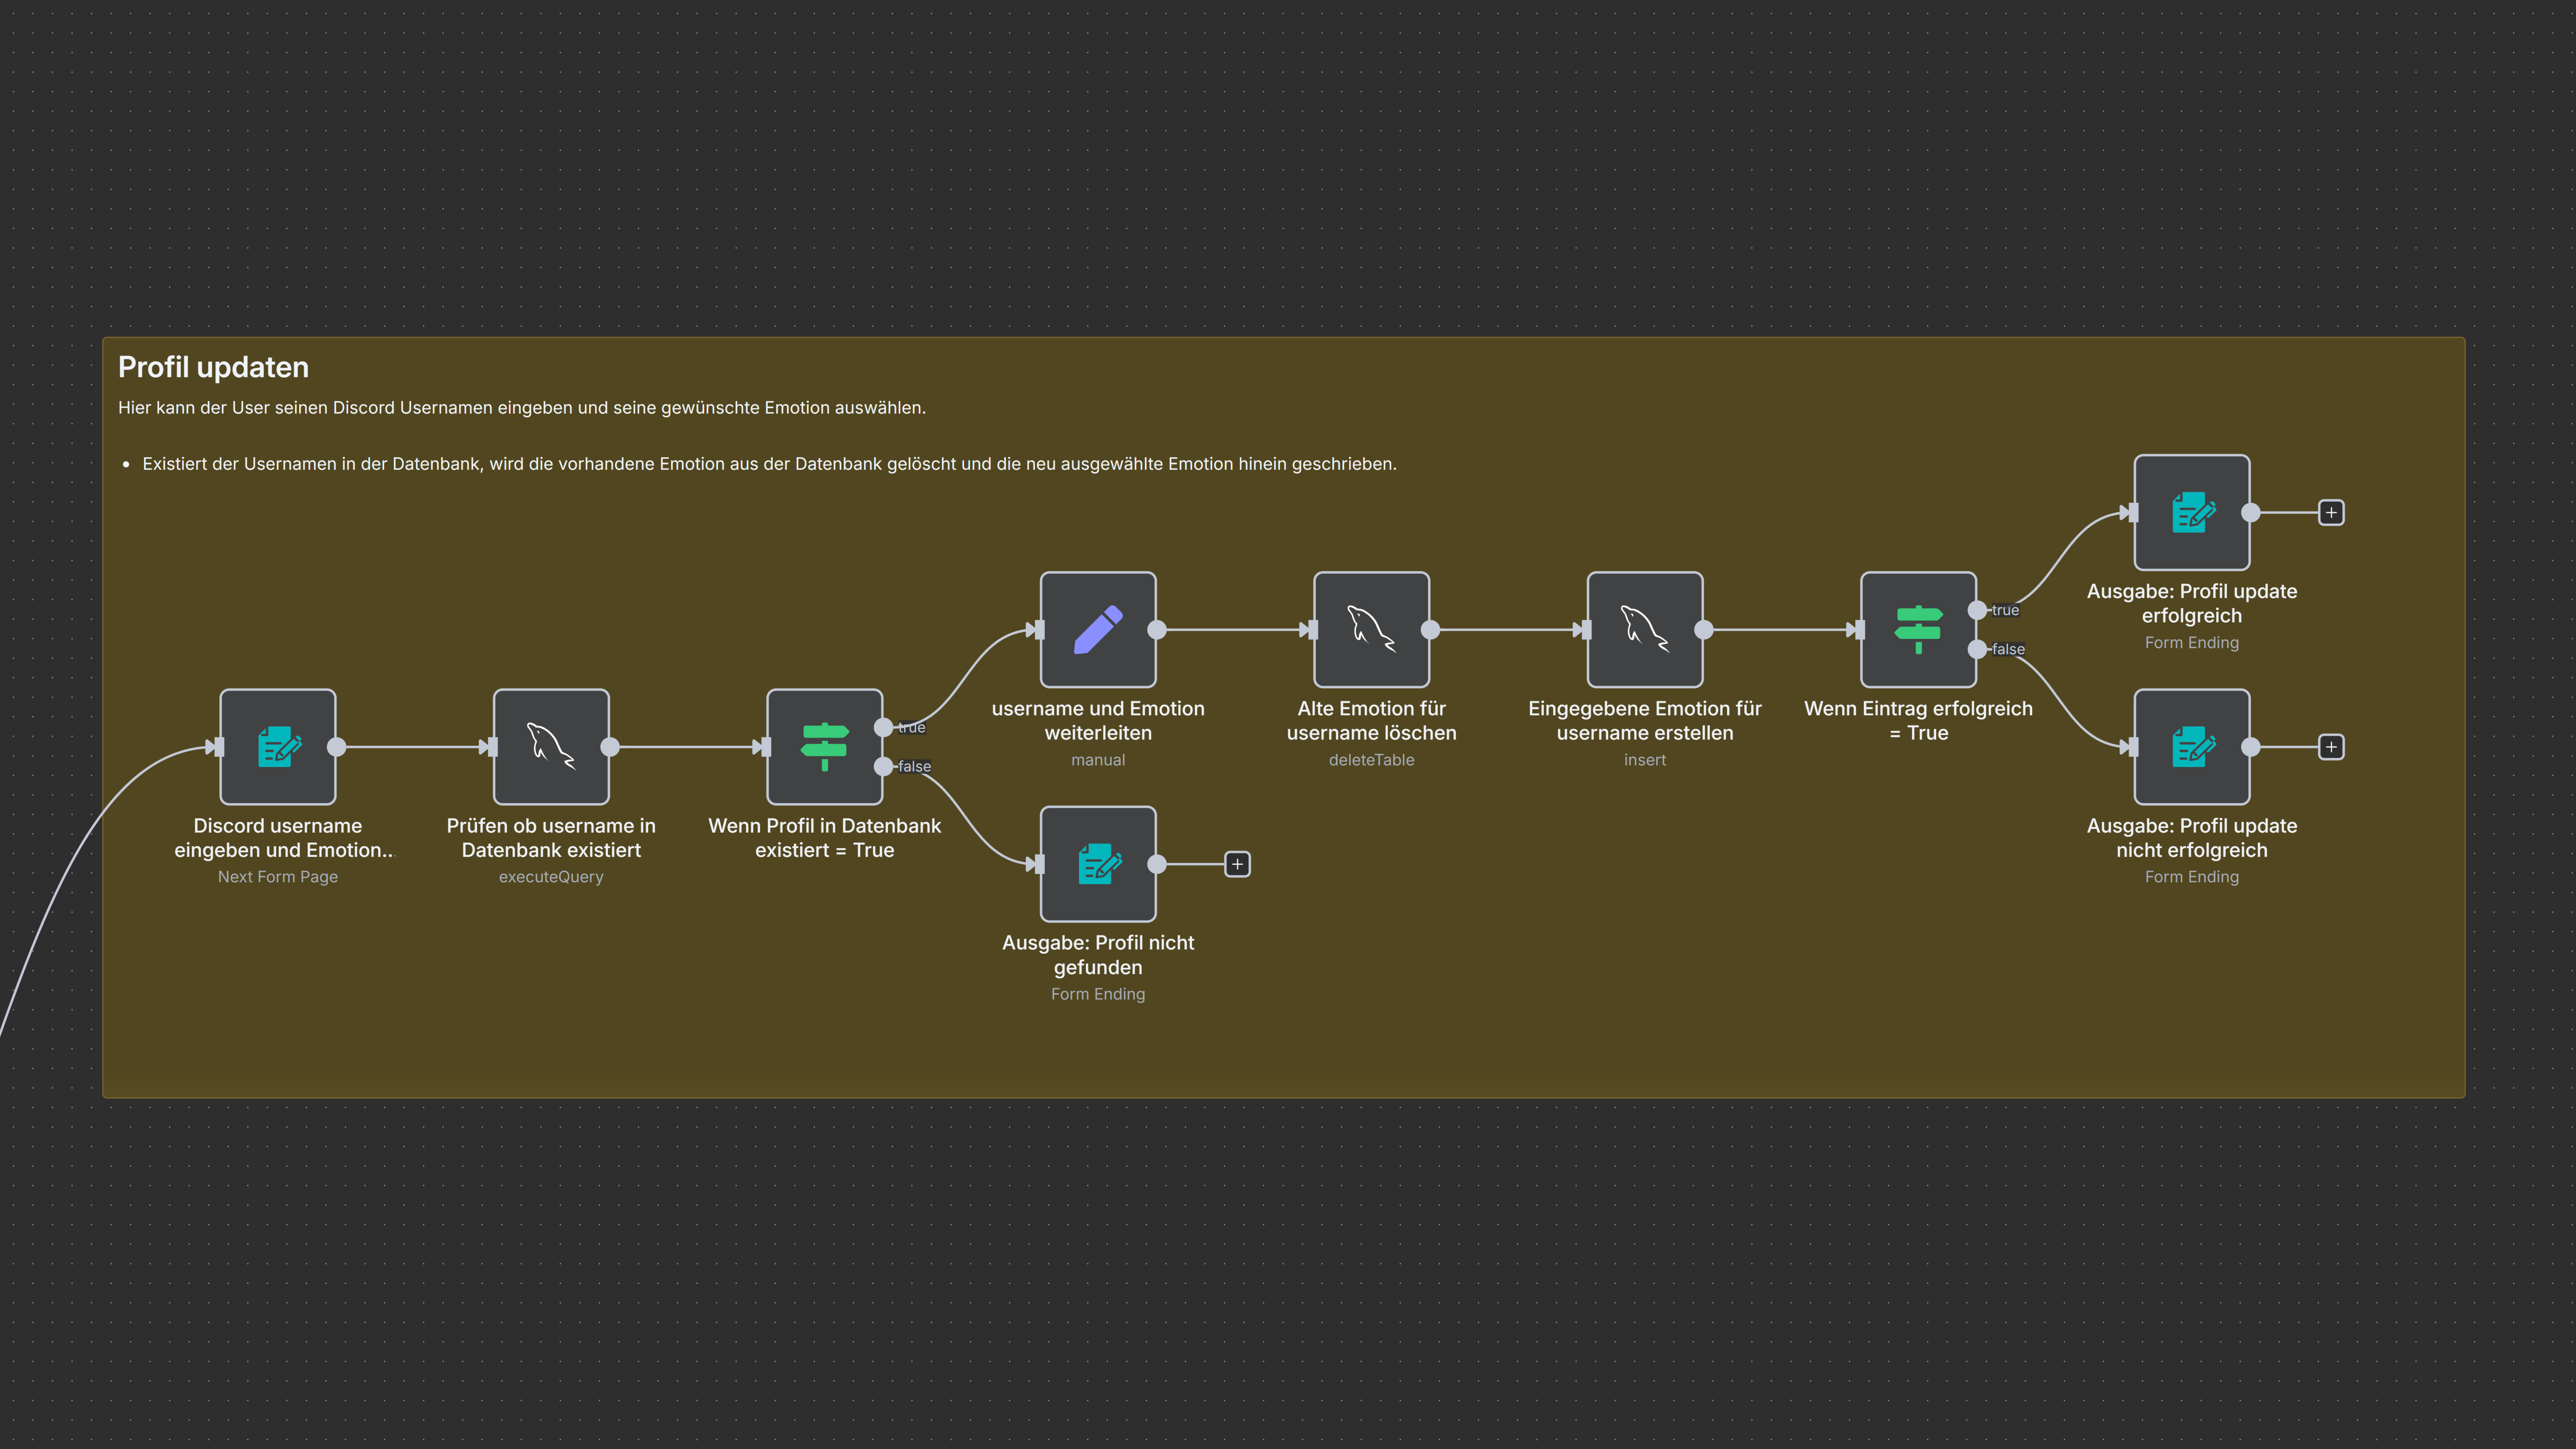Viewport: 2576px width, 1449px height.
Task: Click false output of 'Wenn Eintrag erfolgreich'
Action: coord(1977,649)
